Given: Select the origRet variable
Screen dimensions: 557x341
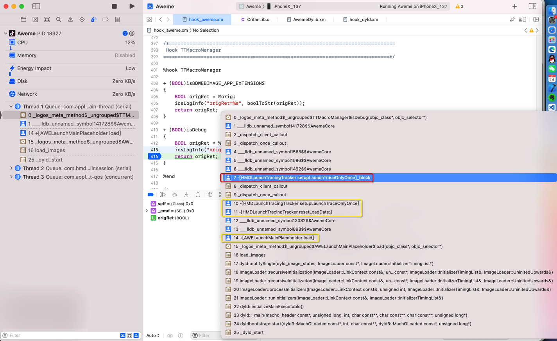Looking at the screenshot, I should (170, 218).
